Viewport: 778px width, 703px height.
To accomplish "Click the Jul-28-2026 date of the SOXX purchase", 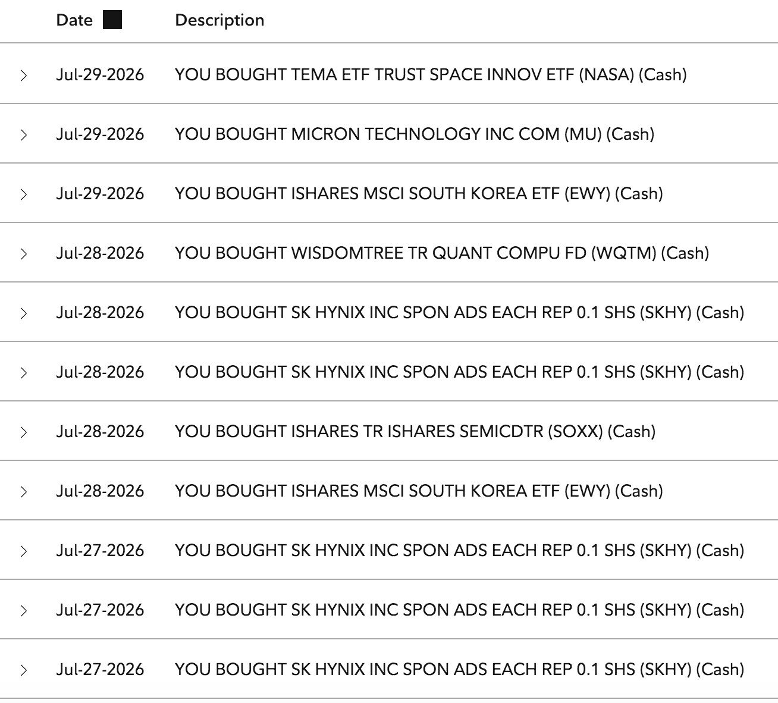I will tap(100, 432).
